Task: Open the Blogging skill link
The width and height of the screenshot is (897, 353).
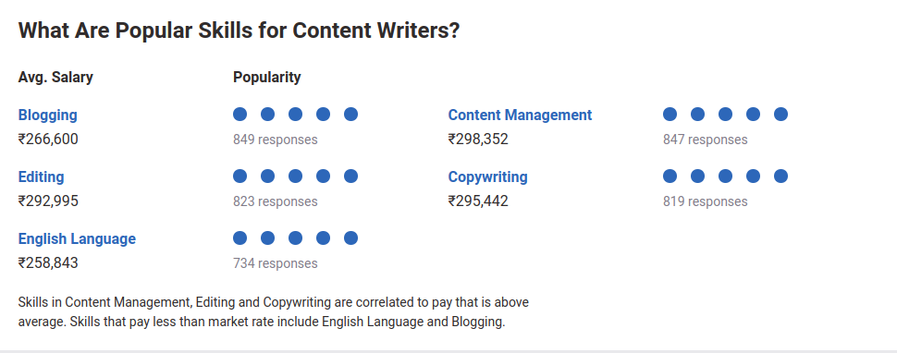Action: pyautogui.click(x=47, y=116)
